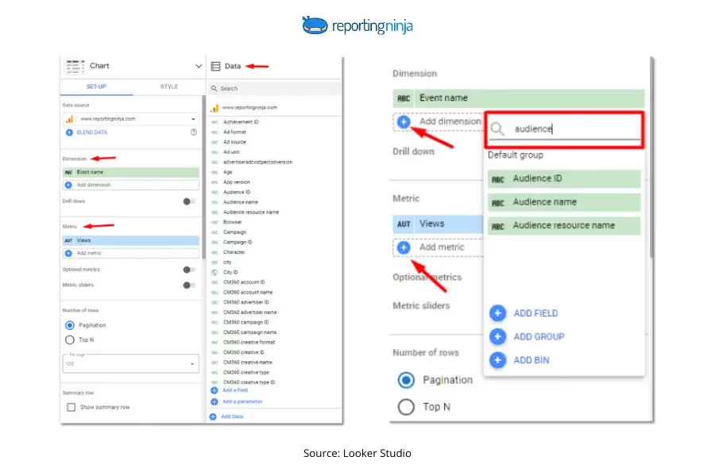Click the audience search input in the dimension picker
Image resolution: width=715 pixels, height=476 pixels.
[x=565, y=129]
